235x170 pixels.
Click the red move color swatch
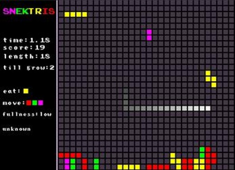tap(29, 103)
